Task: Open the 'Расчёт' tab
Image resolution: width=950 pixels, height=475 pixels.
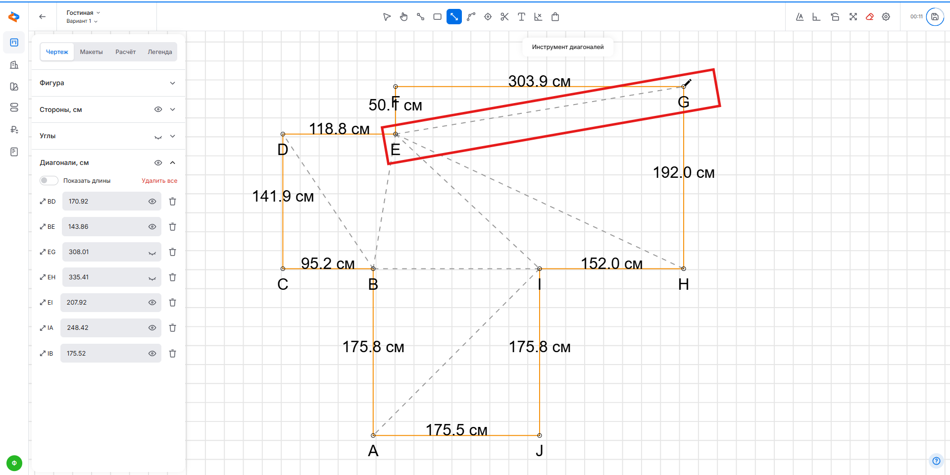Action: click(125, 52)
